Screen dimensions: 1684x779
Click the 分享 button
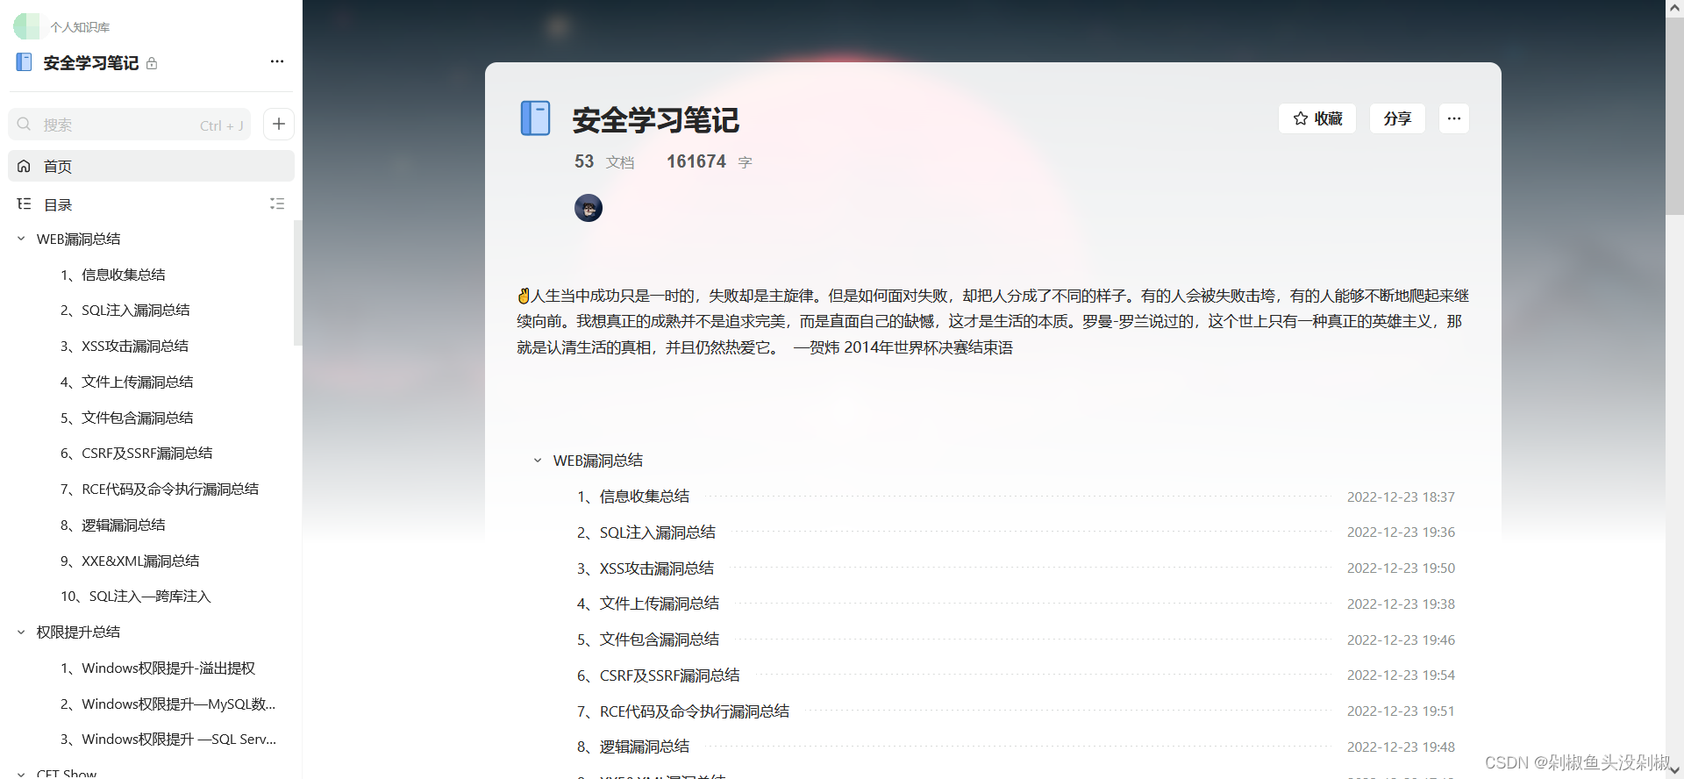coord(1397,118)
